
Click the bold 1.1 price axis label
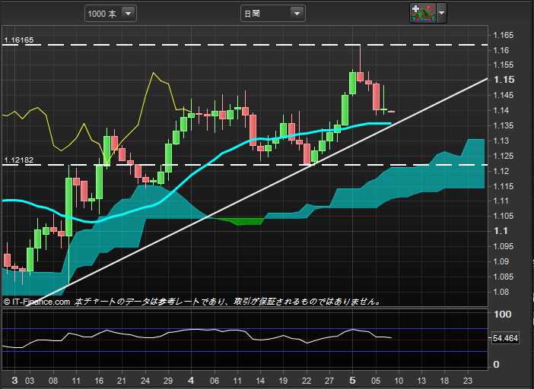(x=501, y=231)
